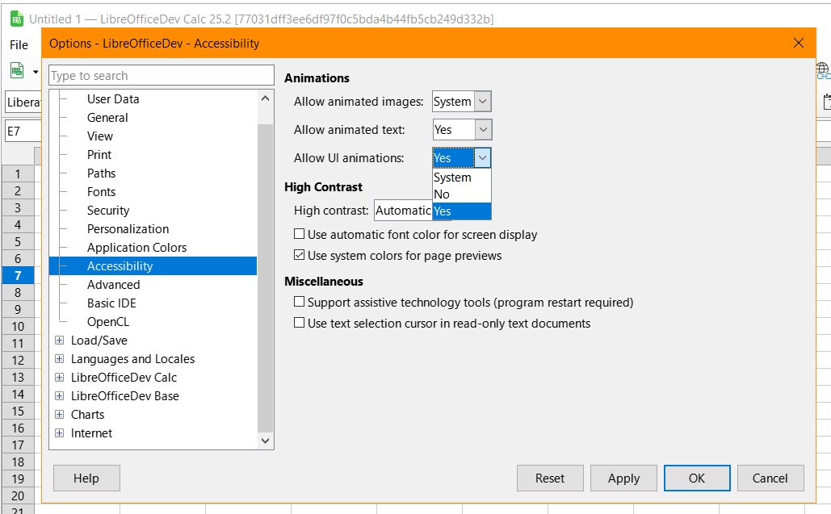Choose System in the open dropdown list
This screenshot has height=514, width=831.
click(x=462, y=178)
